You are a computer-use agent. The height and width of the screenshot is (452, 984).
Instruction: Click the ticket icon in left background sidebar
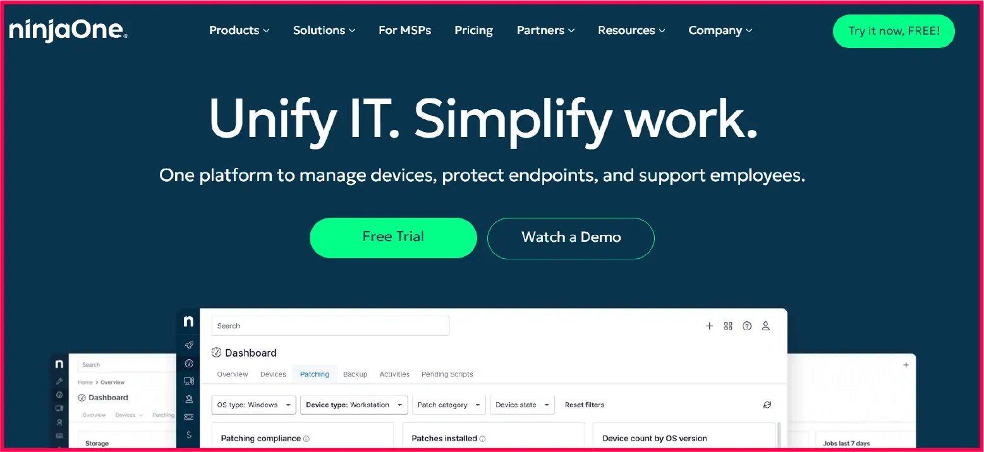tap(59, 436)
